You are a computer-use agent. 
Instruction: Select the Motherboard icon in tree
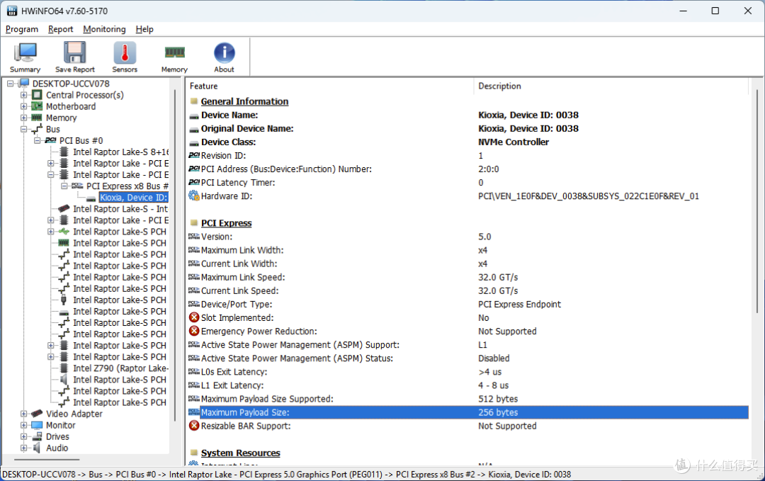[37, 106]
